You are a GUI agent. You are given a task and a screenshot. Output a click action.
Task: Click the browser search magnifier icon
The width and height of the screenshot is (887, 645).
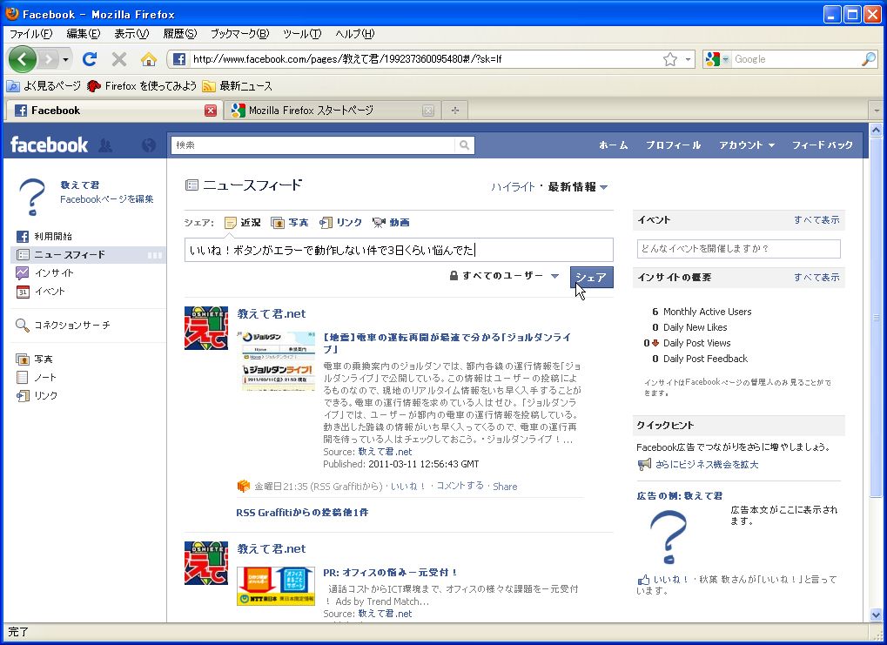coord(869,59)
